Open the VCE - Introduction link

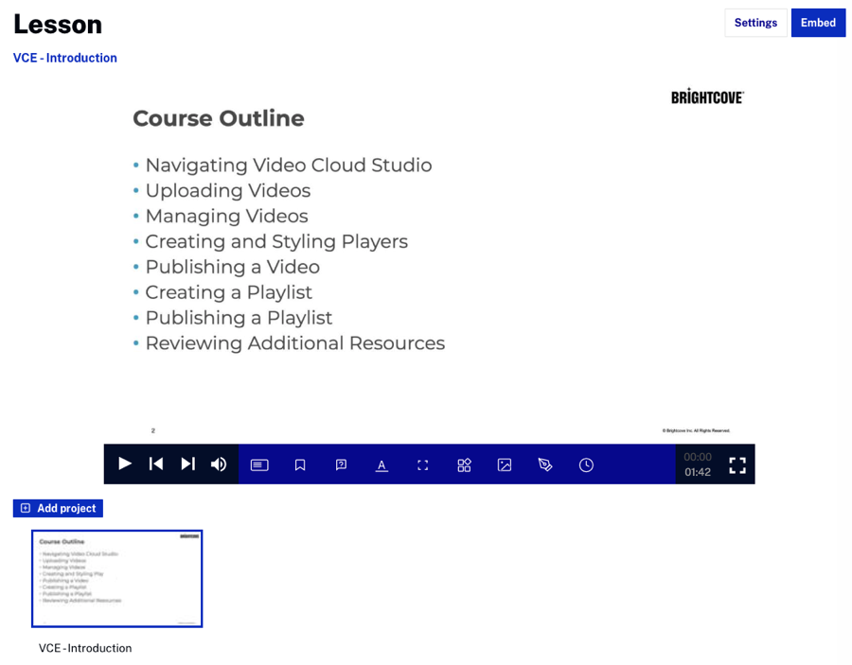pos(65,58)
